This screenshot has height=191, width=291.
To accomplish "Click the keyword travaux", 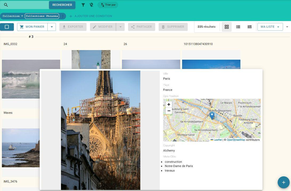I will [x=170, y=170].
